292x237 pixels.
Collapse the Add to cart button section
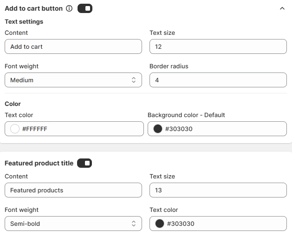(282, 8)
